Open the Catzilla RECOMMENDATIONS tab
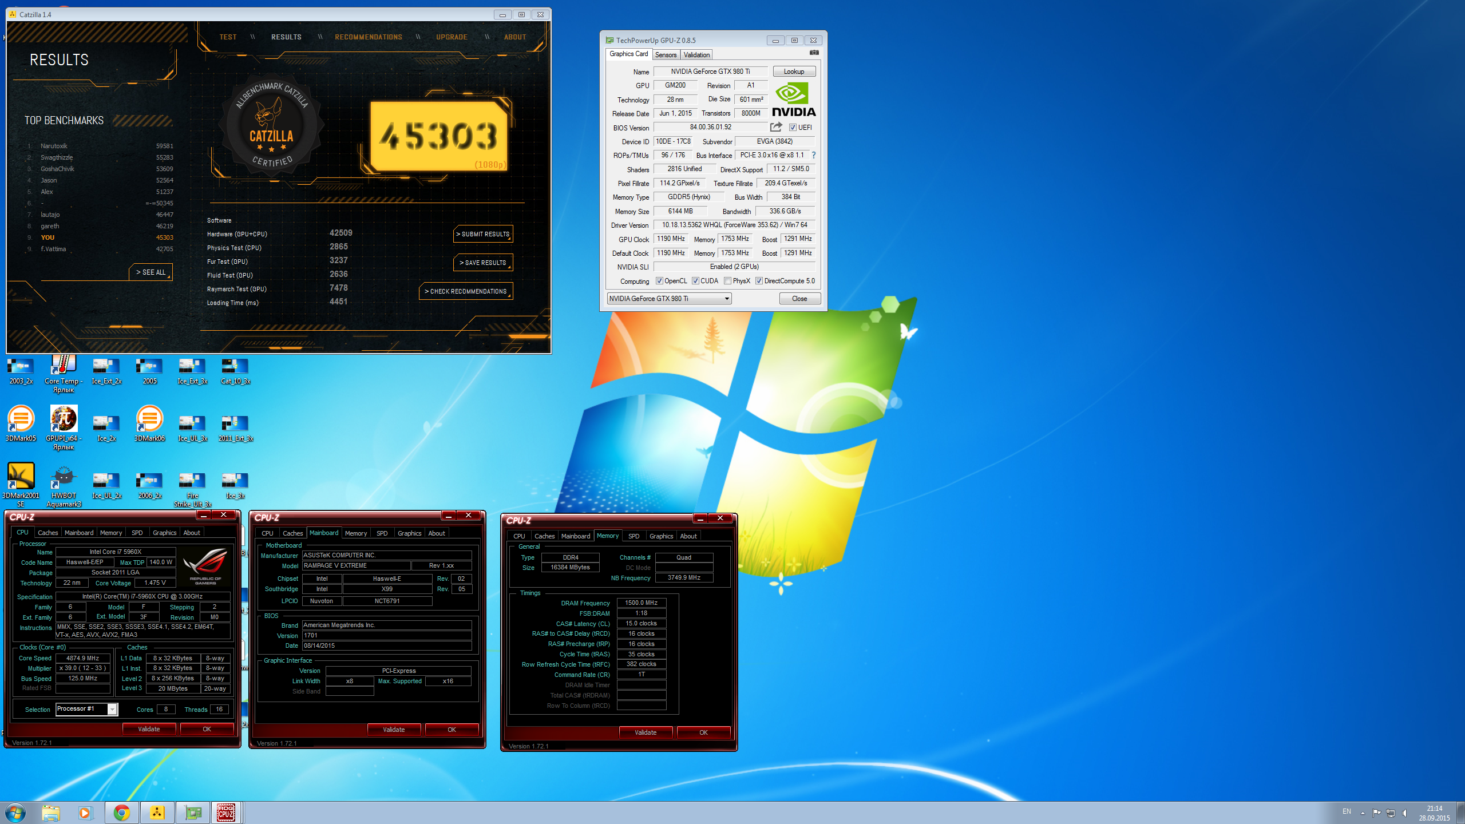 coord(369,37)
